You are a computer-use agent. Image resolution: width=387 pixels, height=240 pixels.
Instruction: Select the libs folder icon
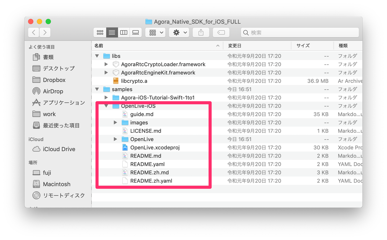tap(106, 56)
